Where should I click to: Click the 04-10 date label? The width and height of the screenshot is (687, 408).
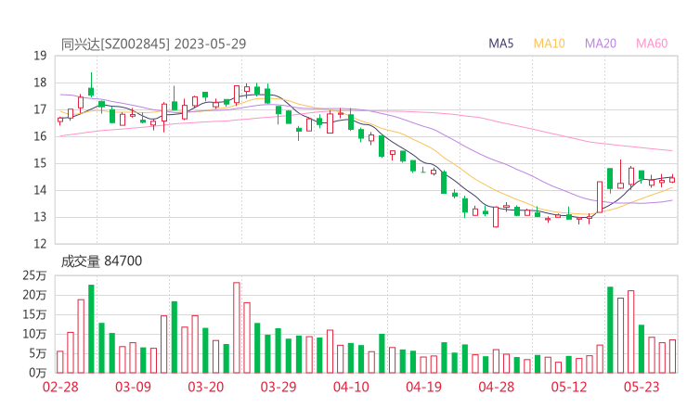(x=351, y=387)
